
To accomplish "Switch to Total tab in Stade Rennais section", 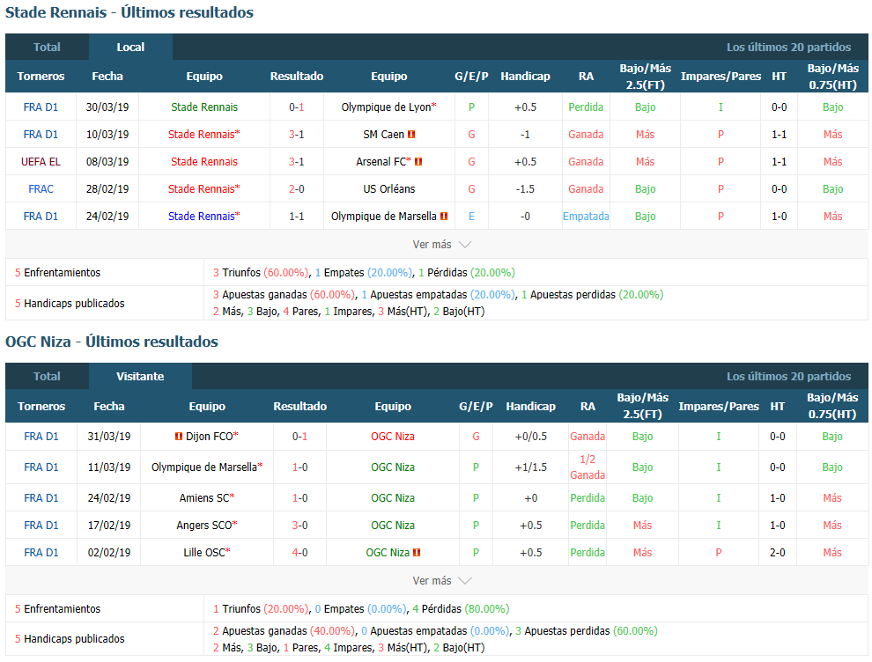I will (47, 48).
